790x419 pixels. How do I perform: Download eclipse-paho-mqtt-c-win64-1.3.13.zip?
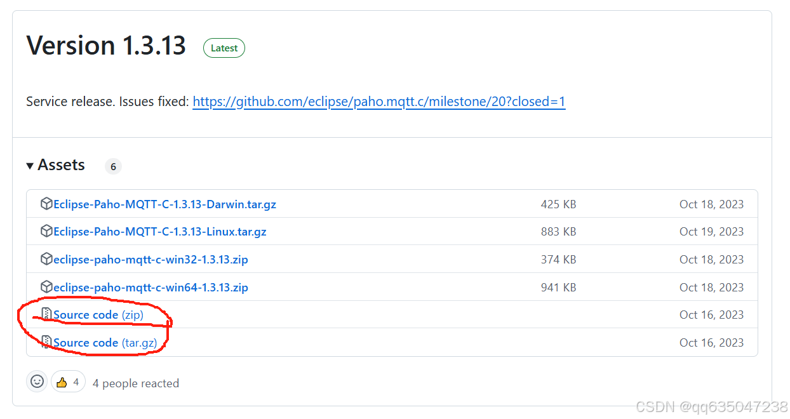(x=151, y=288)
